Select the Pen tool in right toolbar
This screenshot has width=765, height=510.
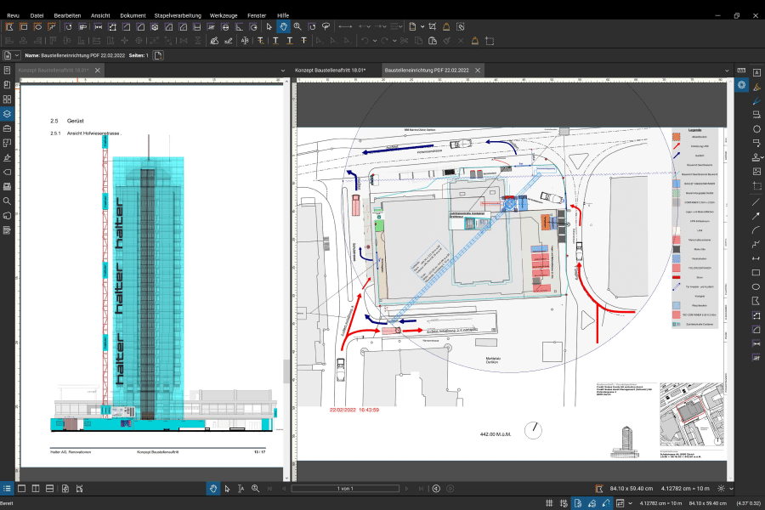point(756,101)
